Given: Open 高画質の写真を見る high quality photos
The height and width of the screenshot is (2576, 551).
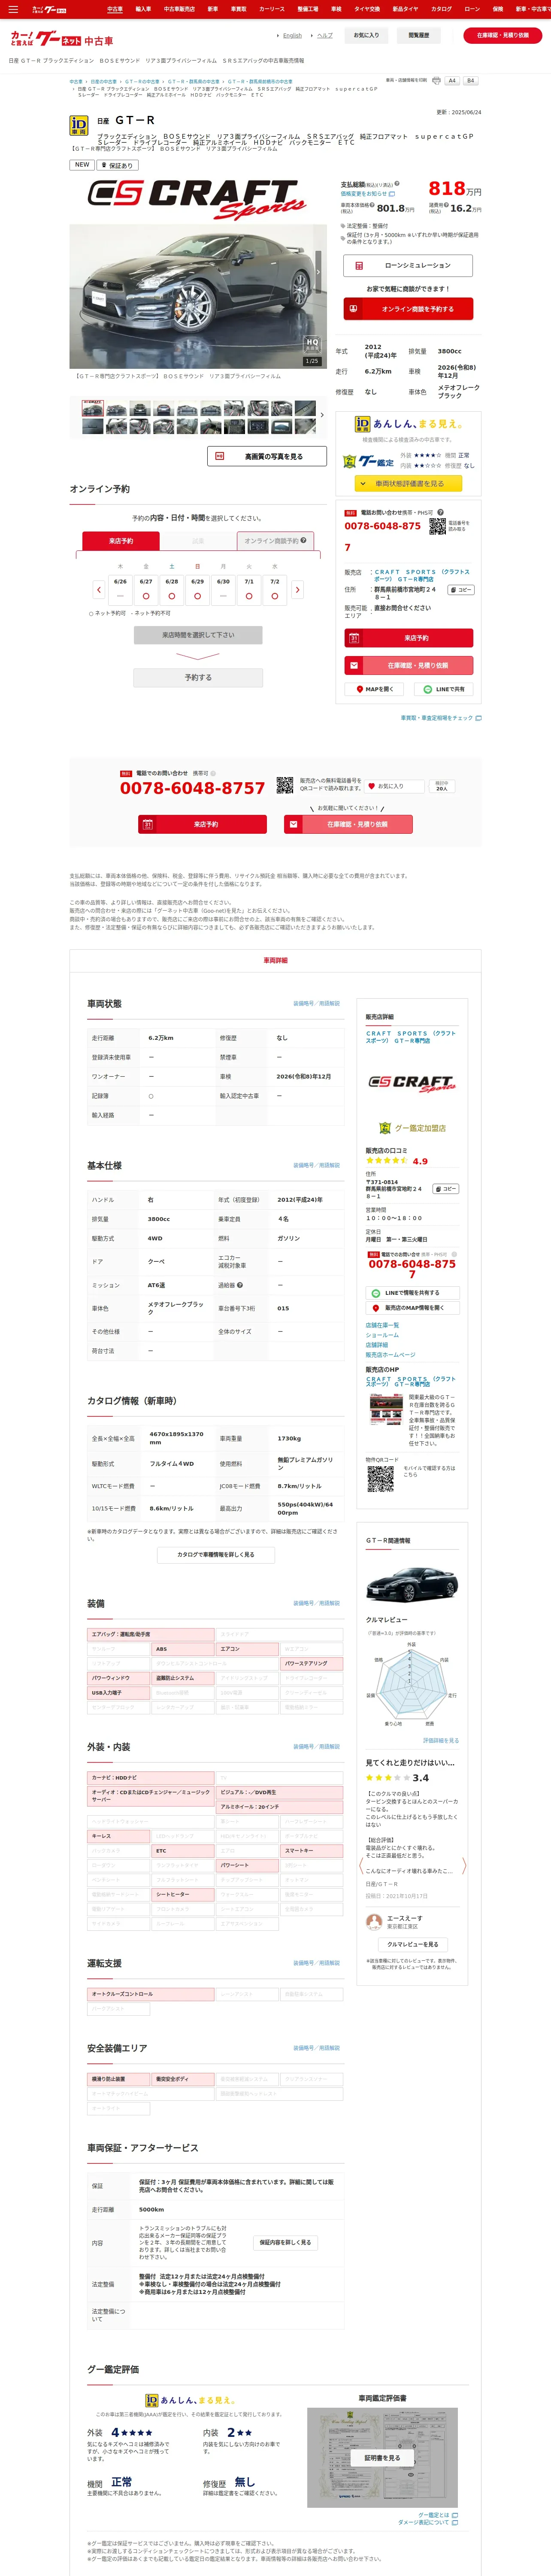Looking at the screenshot, I should [x=267, y=456].
